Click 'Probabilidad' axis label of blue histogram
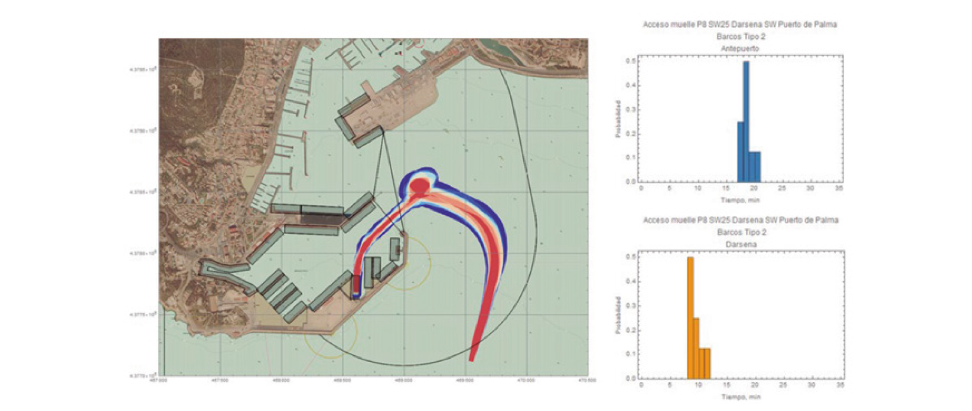The image size is (972, 411). [x=618, y=119]
